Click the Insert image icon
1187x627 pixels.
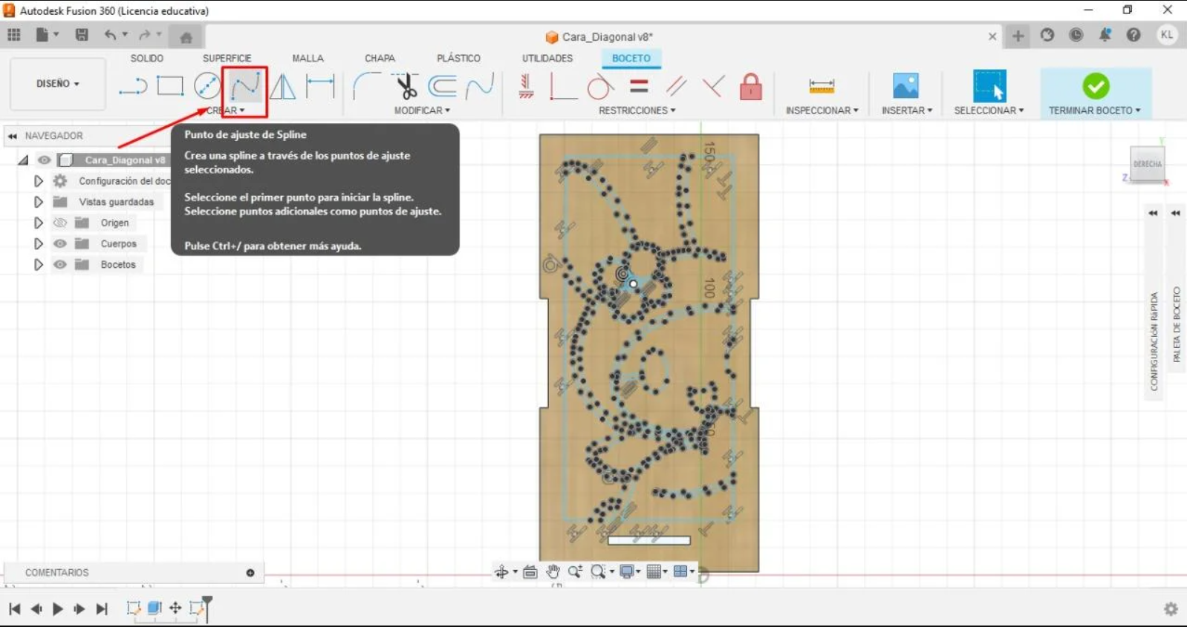[x=905, y=86]
